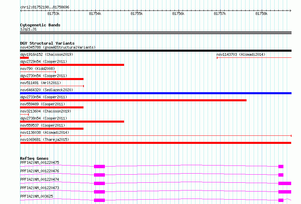Open the PPFIA2|NM_001220474 transcript label
This screenshot has width=301, height=204.
click(x=40, y=179)
